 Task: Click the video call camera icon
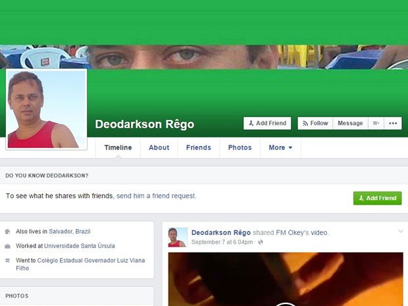(x=376, y=123)
